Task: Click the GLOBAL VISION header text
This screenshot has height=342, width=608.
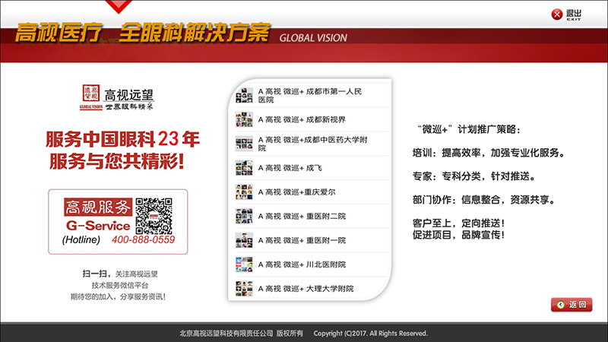Action: click(313, 38)
